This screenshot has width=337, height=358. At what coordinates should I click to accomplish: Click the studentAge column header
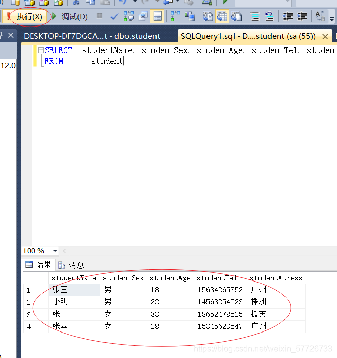171,278
